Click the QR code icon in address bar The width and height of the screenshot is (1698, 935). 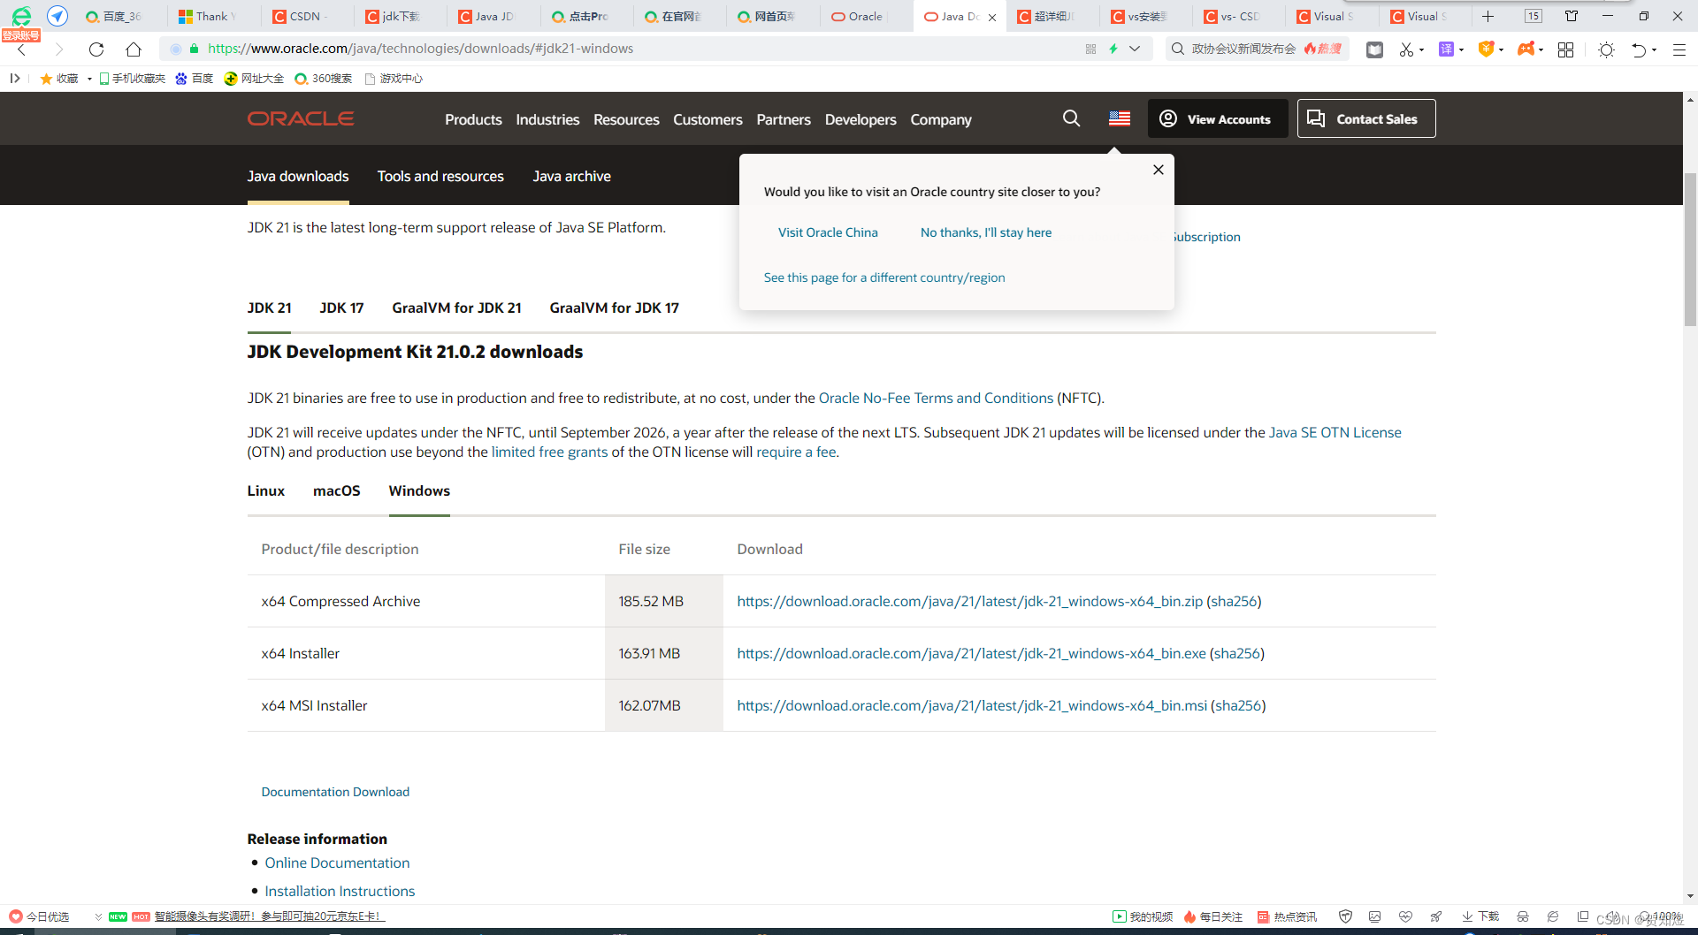[x=1090, y=49]
